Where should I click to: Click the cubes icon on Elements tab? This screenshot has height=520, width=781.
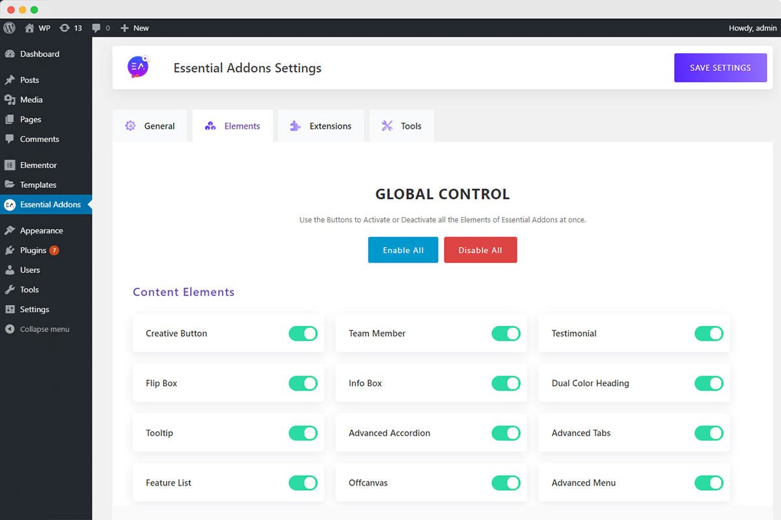coord(210,126)
